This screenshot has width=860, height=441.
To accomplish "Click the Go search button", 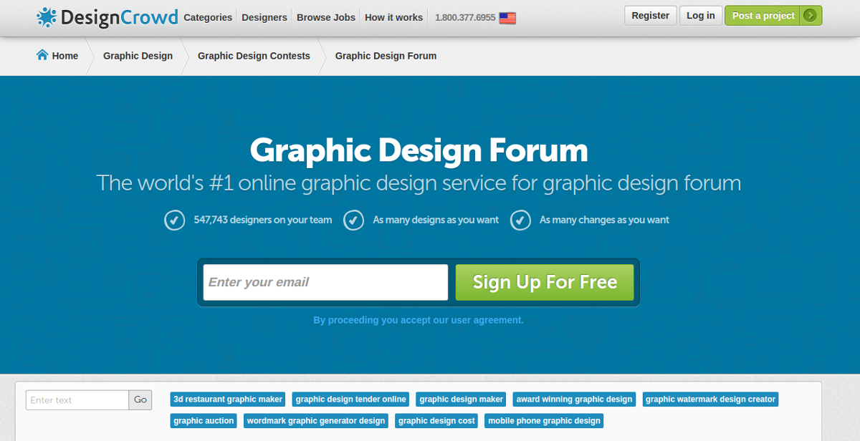I will (140, 399).
